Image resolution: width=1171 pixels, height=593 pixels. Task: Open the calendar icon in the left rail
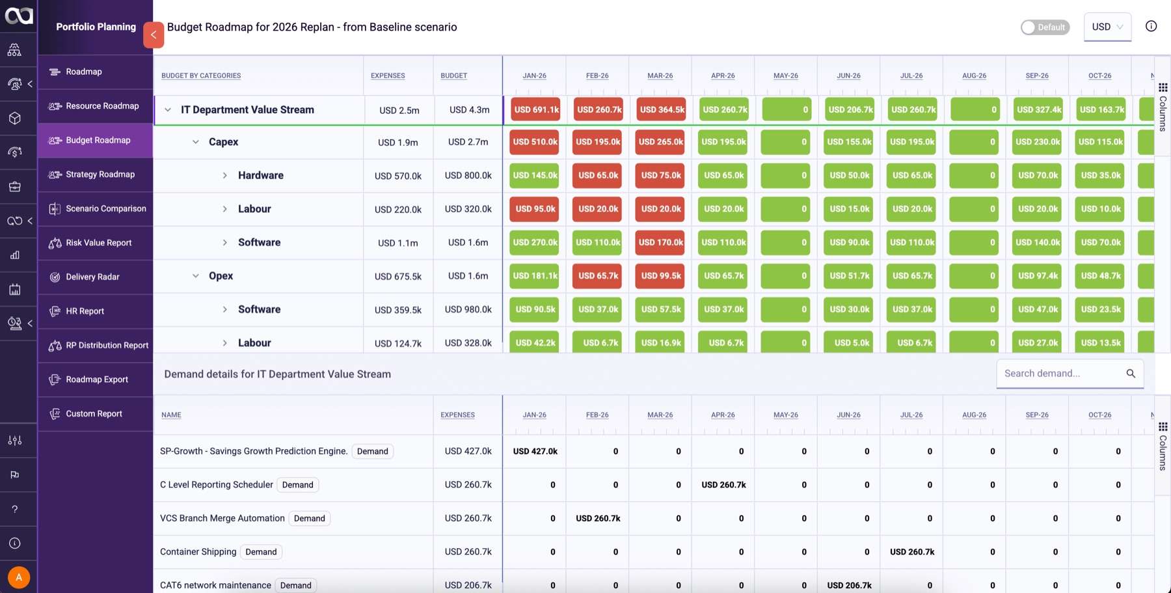coord(14,290)
